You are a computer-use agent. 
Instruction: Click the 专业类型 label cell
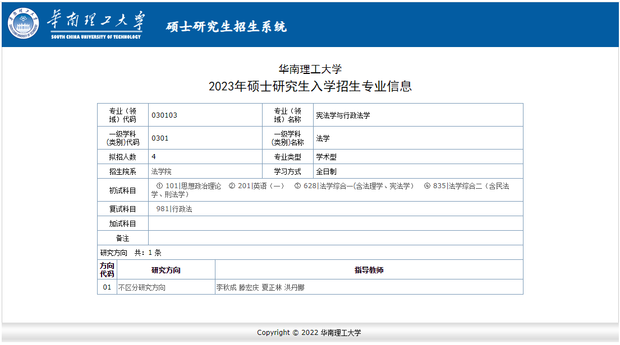coord(287,157)
